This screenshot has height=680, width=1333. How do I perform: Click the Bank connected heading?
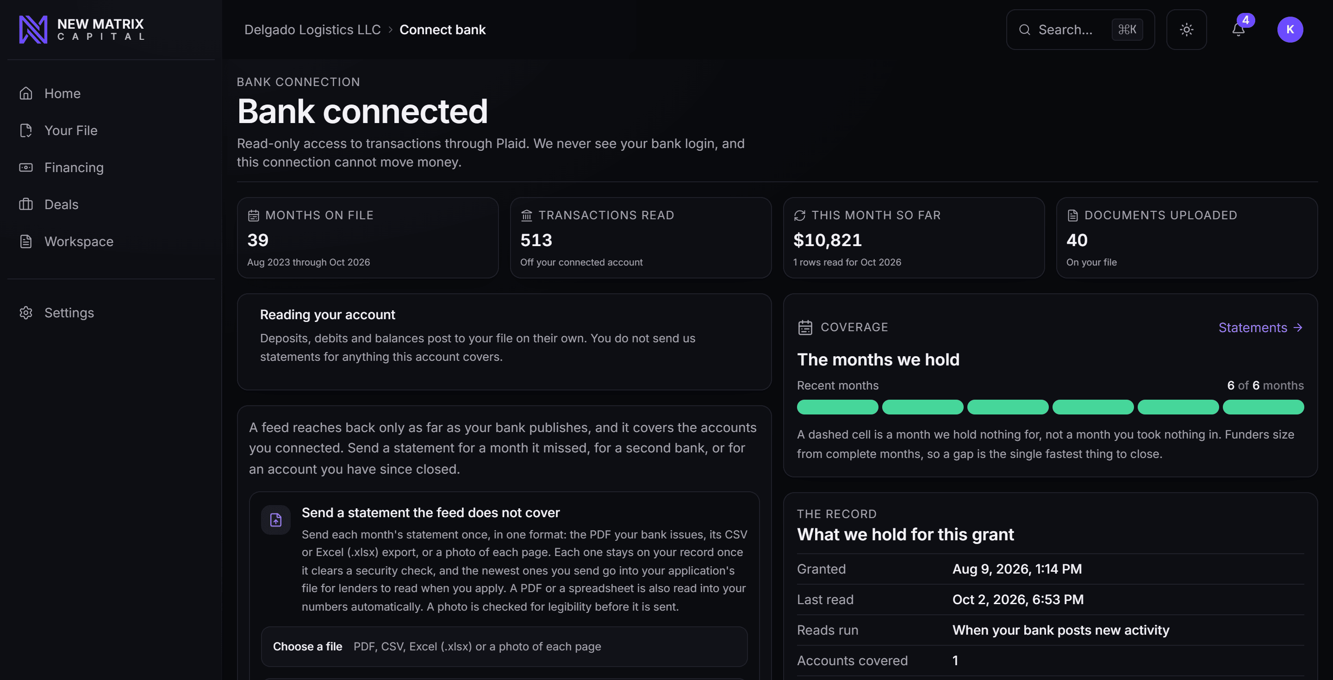coord(362,111)
